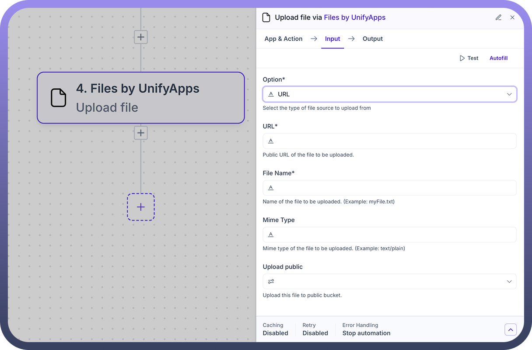Select the Input tab
This screenshot has width=532, height=350.
point(332,39)
